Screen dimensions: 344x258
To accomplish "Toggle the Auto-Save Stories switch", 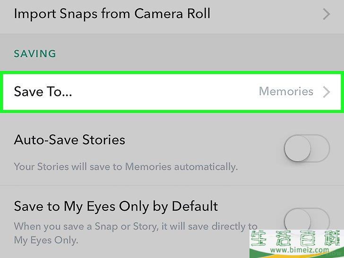I will (307, 148).
